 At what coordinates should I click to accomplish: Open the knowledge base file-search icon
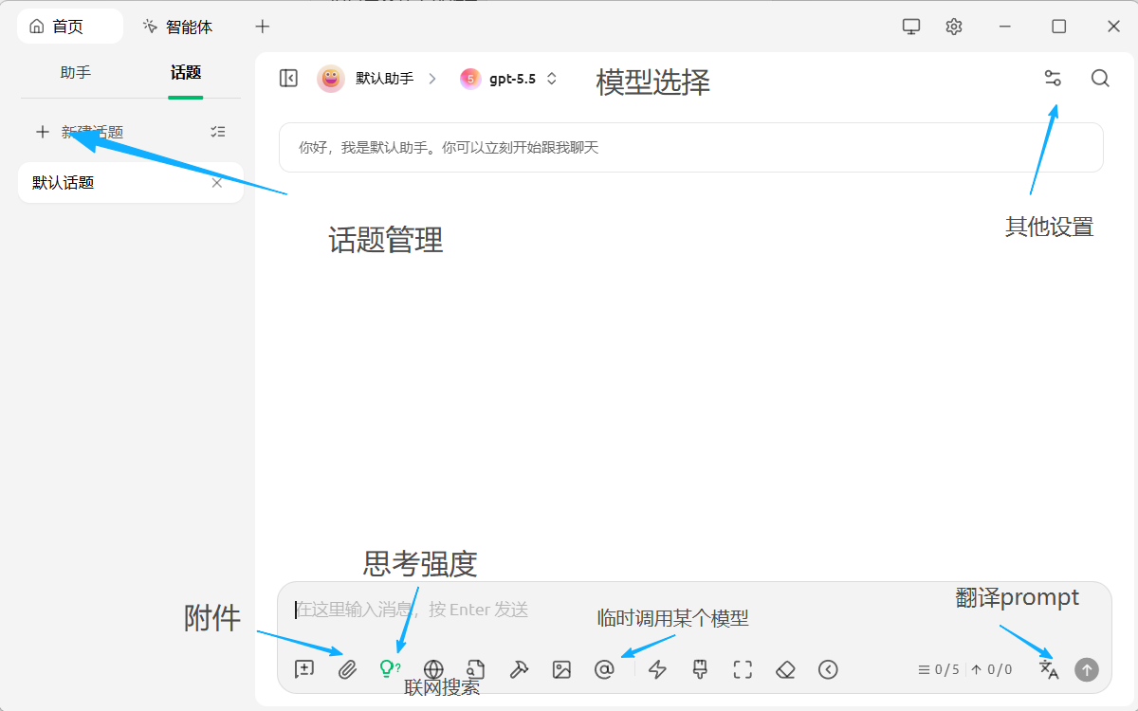476,669
